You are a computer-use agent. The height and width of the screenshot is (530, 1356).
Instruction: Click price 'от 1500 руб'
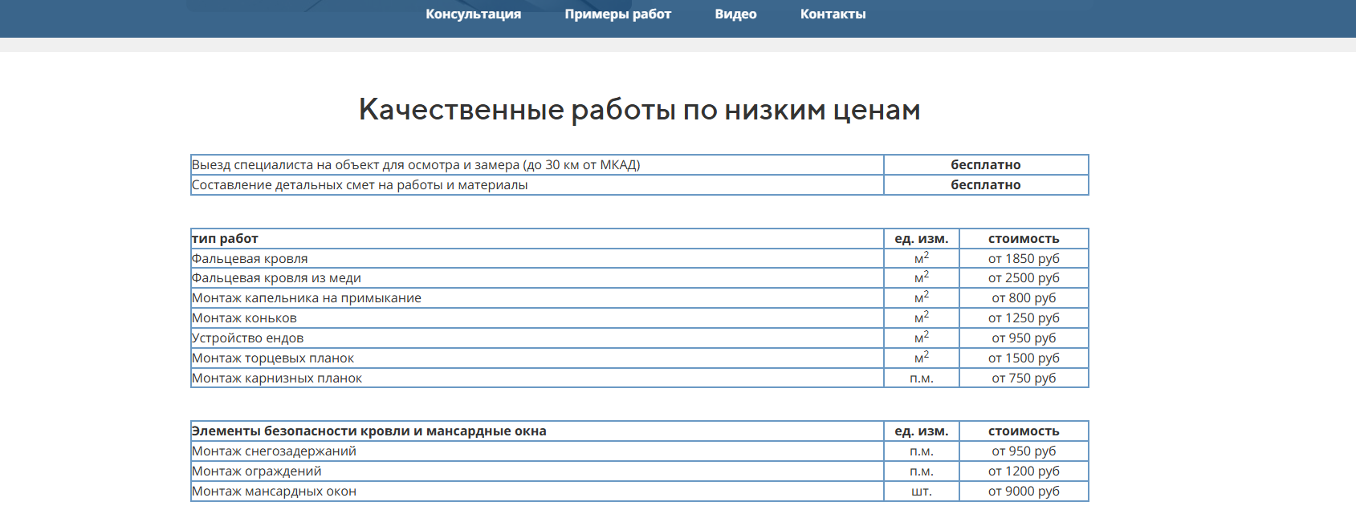(x=1024, y=358)
